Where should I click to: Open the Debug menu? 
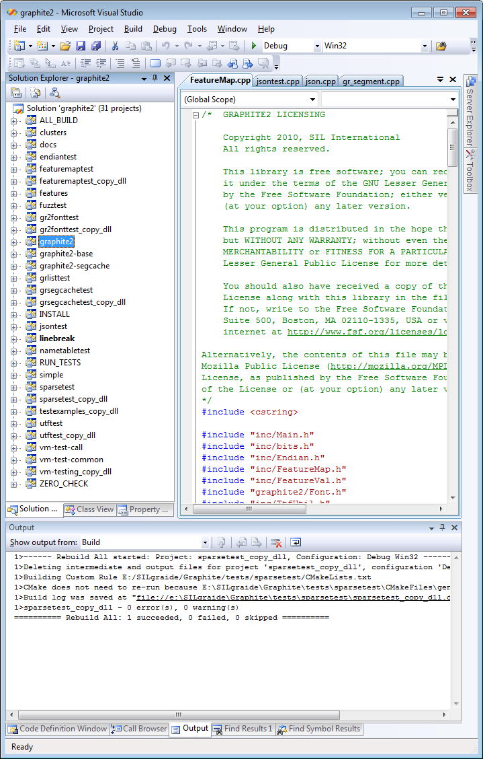165,29
